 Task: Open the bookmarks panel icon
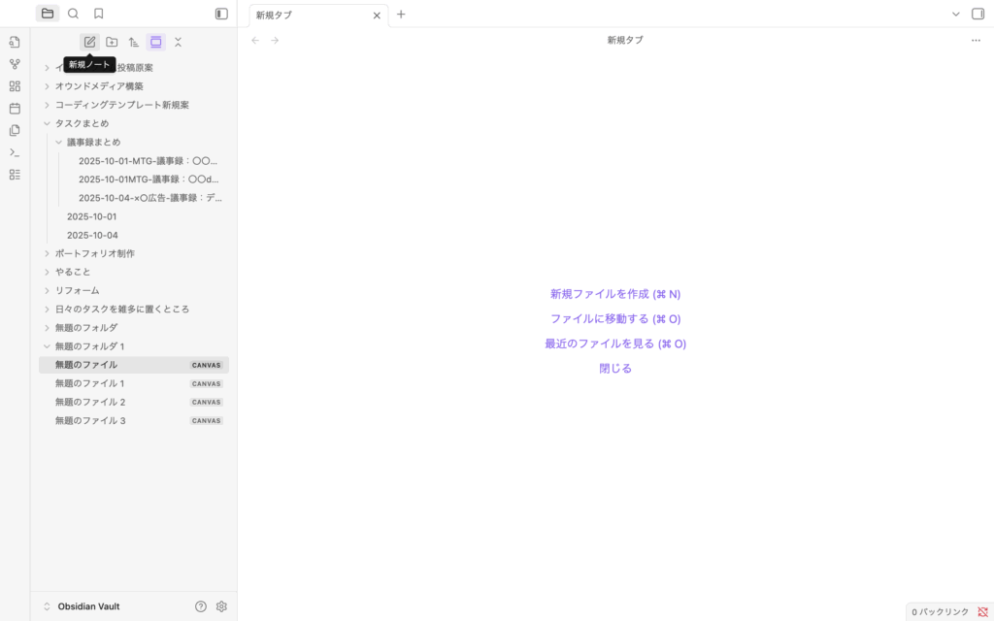coord(98,14)
